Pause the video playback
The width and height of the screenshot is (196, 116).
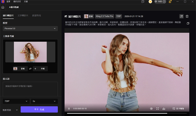(69, 108)
